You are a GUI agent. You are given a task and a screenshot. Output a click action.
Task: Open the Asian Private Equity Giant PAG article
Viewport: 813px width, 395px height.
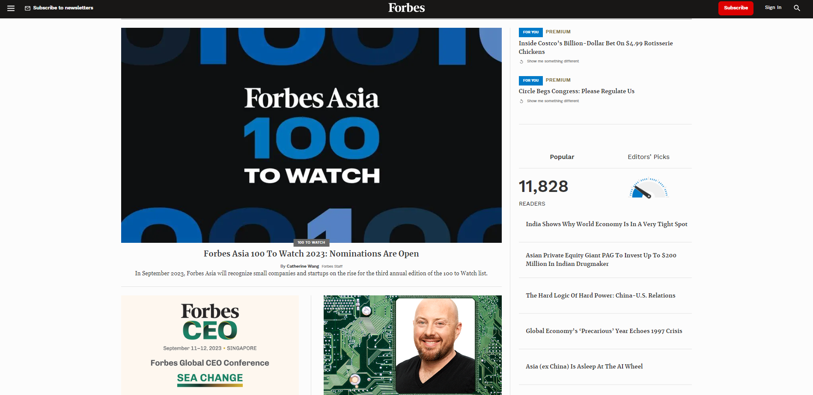click(x=601, y=259)
